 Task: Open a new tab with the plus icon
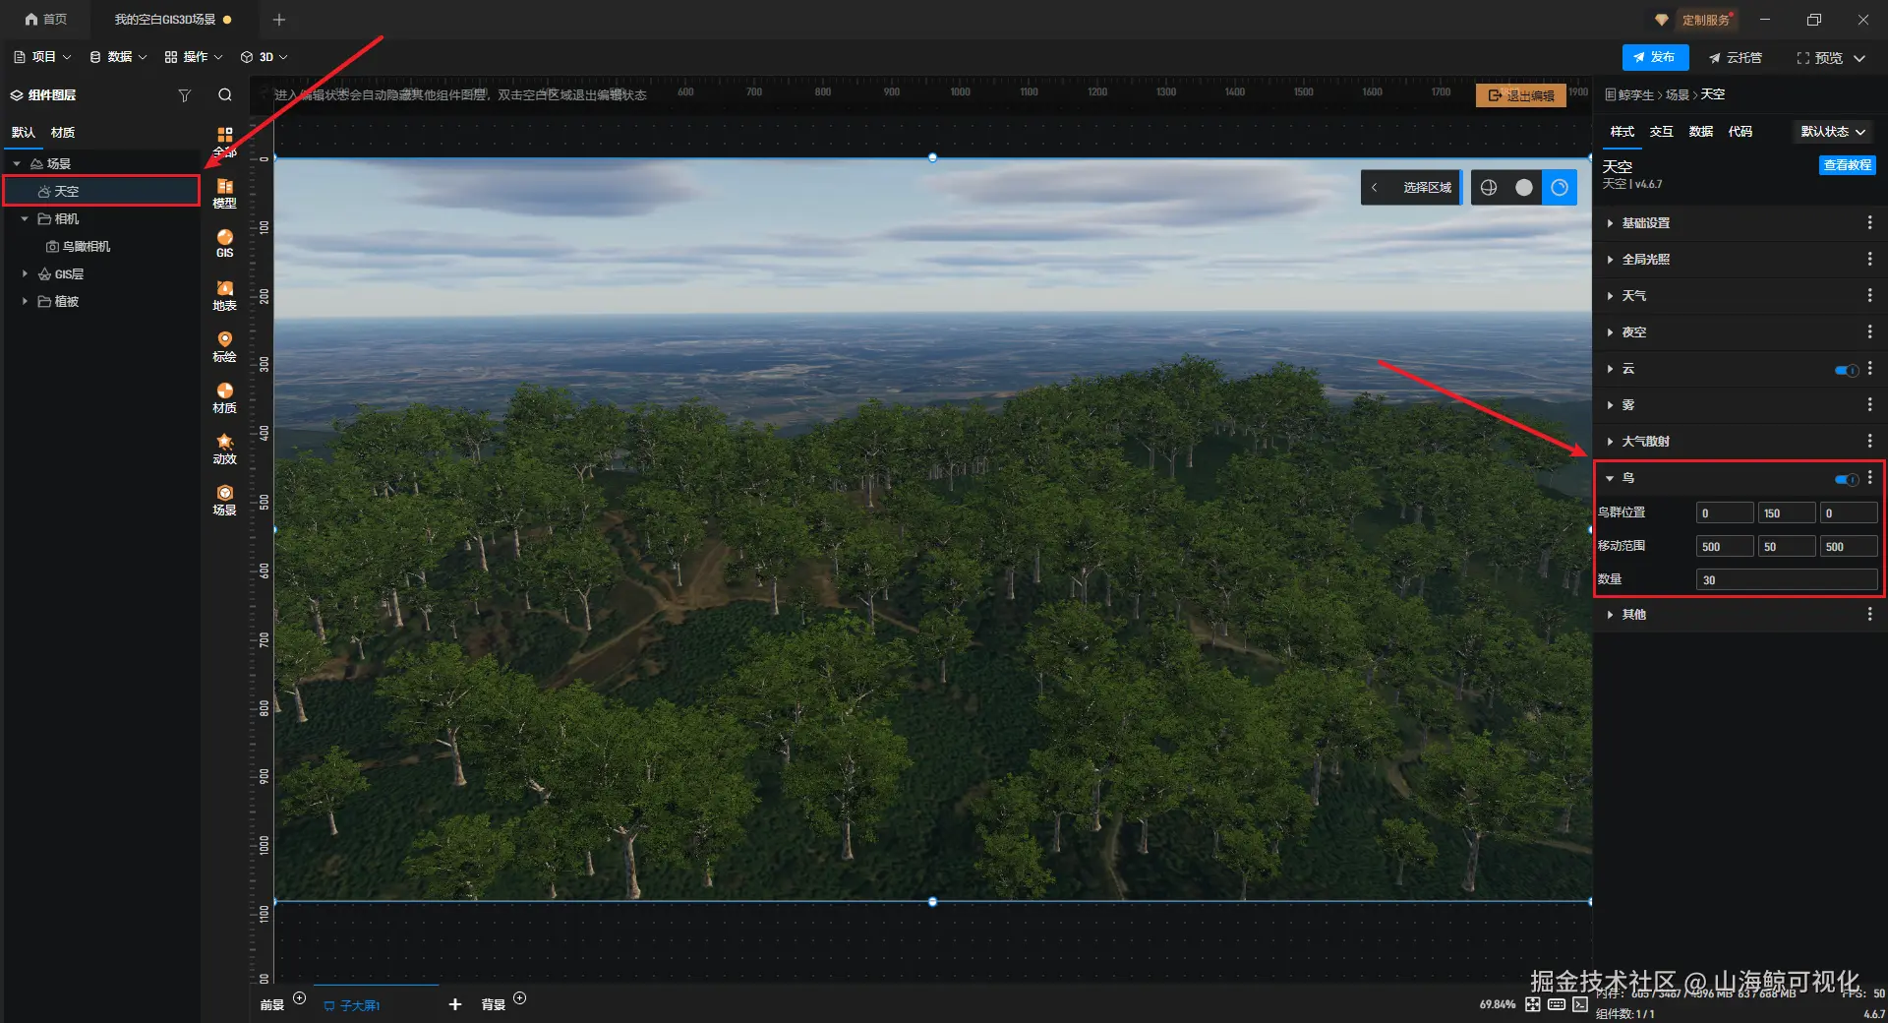279,20
